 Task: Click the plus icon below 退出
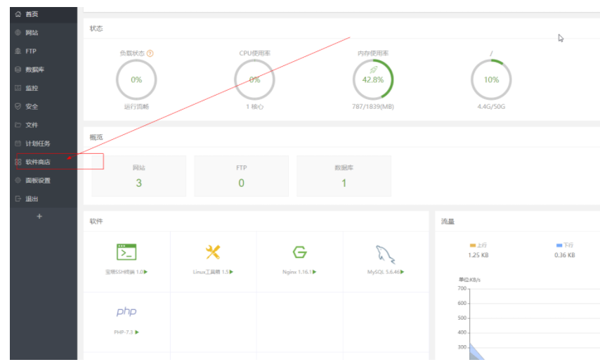[x=39, y=216]
